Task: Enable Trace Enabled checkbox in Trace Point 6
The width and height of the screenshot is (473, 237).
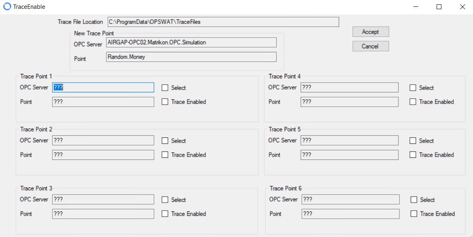Action: [414, 214]
